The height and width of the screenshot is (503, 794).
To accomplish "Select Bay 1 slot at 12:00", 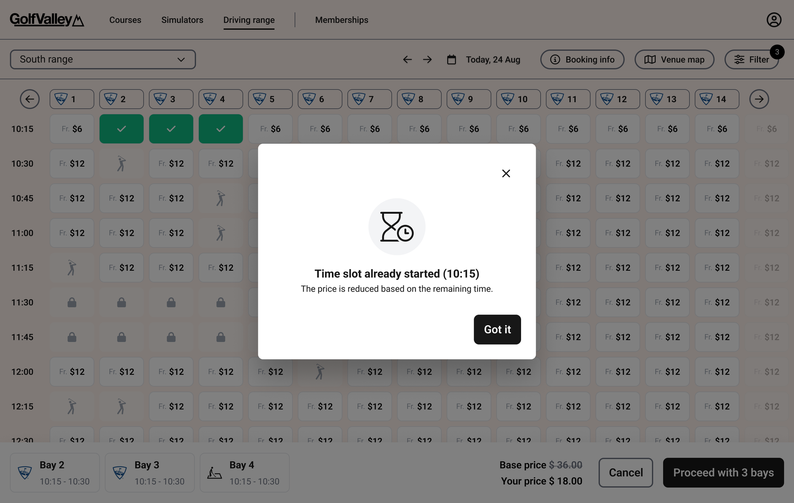I will [x=72, y=372].
